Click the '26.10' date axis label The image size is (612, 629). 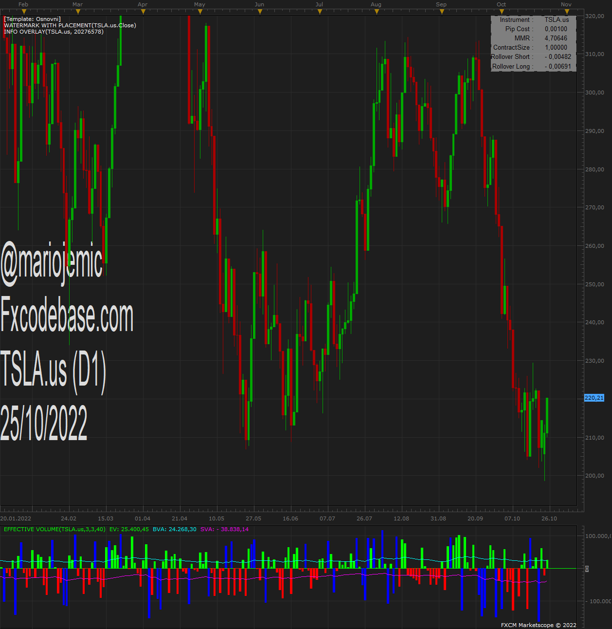coord(549,518)
